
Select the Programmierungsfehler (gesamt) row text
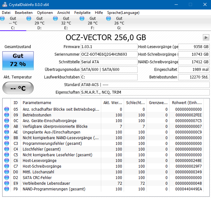coord(52,143)
